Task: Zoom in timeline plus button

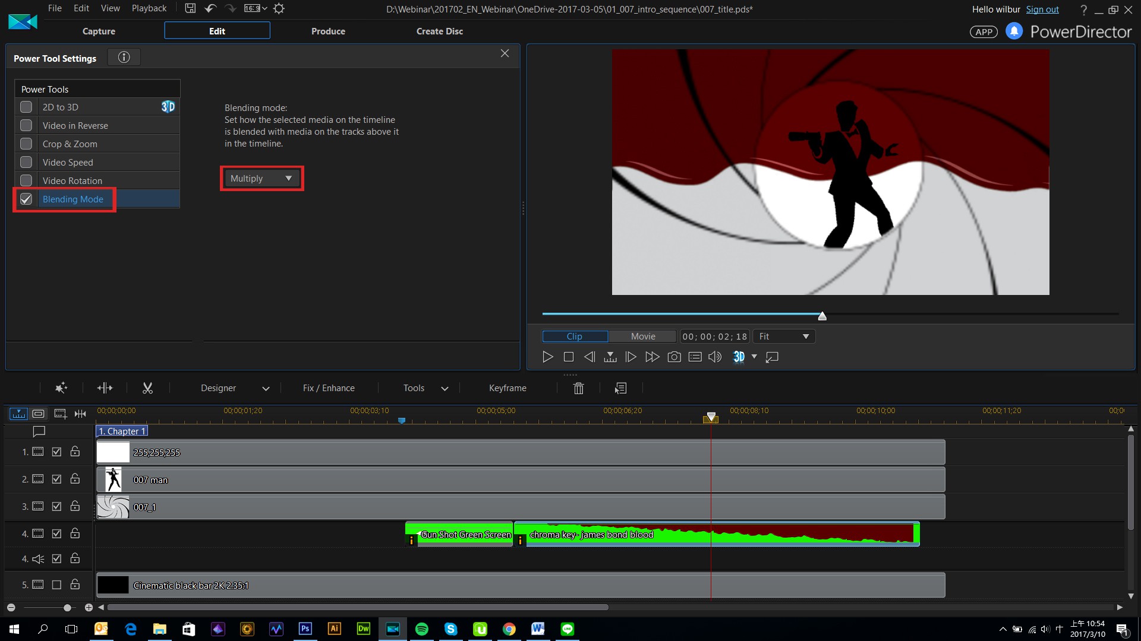Action: pyautogui.click(x=89, y=607)
